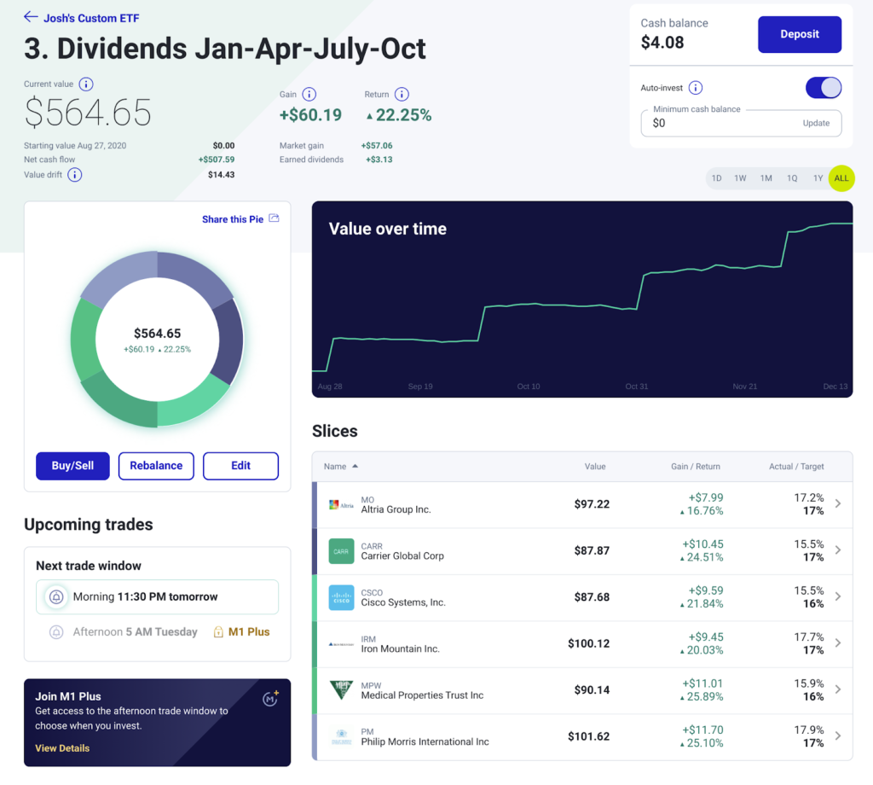873x785 pixels.
Task: Click the Auto-invest info icon
Action: 696,88
